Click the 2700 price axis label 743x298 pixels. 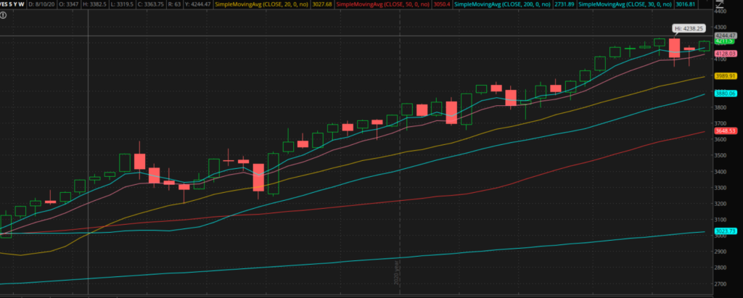click(721, 283)
